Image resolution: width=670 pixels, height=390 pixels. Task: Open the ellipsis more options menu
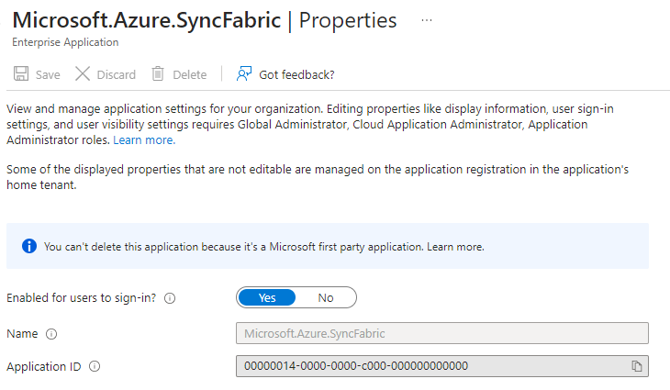coord(426,20)
